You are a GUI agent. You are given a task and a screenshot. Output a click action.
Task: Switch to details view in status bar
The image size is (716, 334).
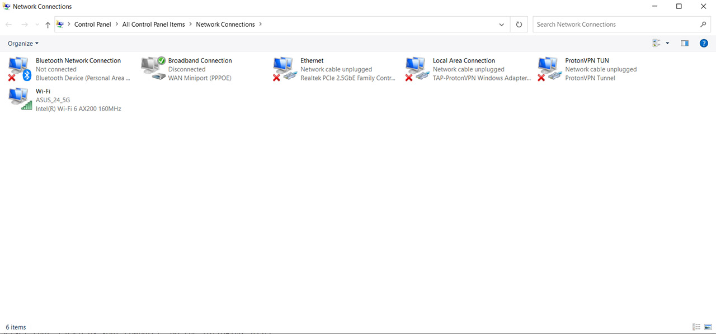(696, 327)
